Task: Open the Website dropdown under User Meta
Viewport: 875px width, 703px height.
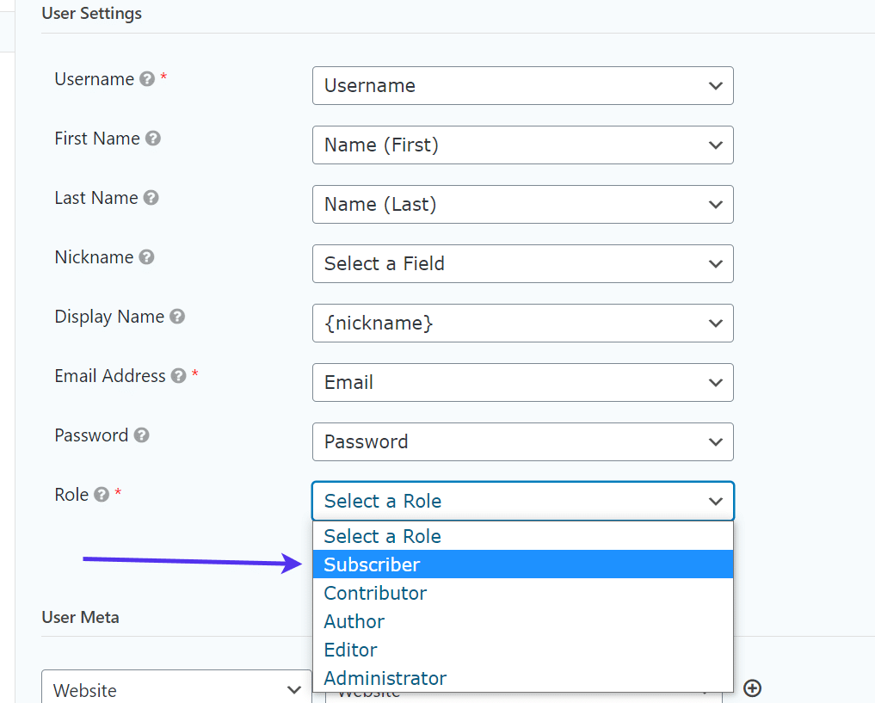Action: [x=176, y=690]
